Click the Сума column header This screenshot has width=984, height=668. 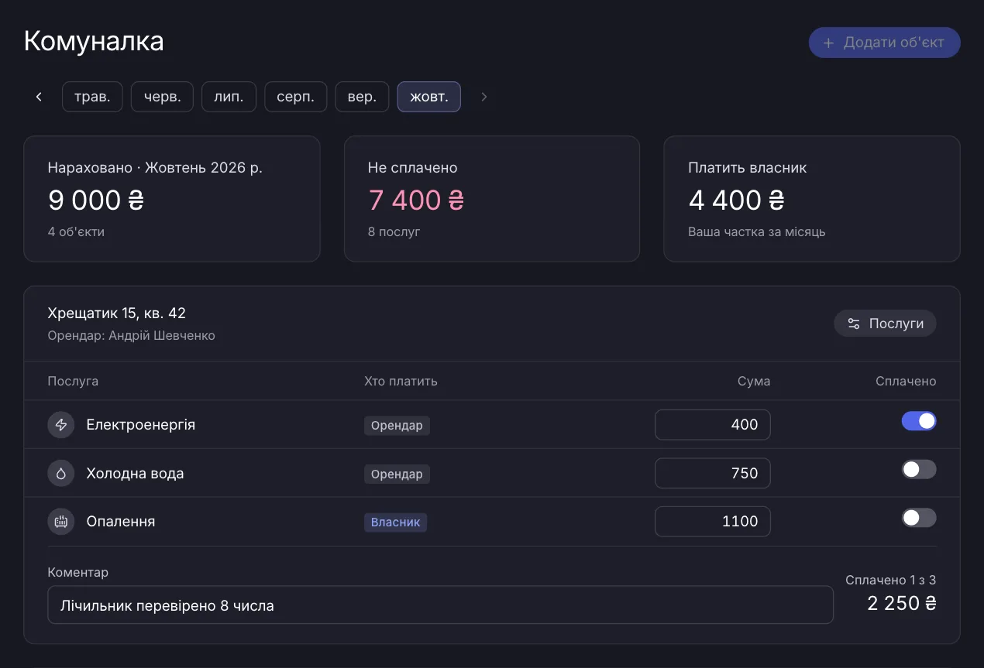(754, 382)
